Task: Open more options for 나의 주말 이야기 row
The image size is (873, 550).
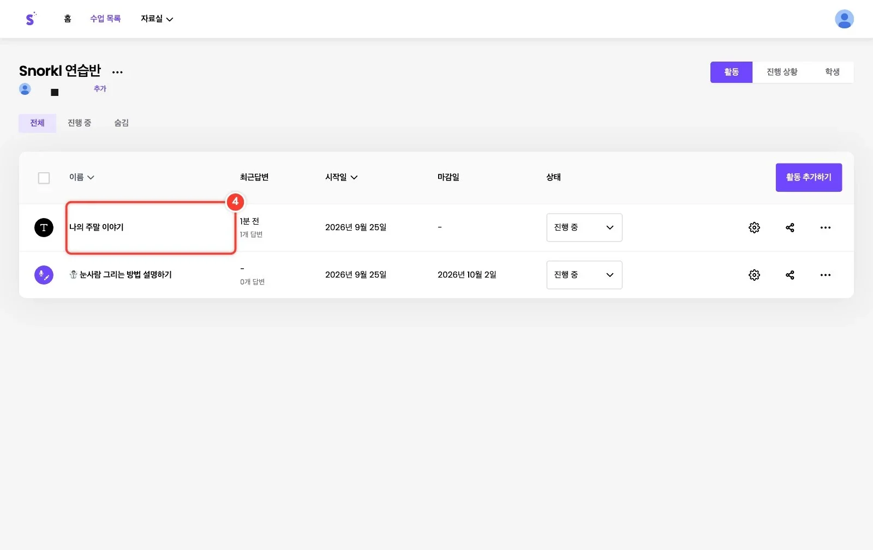Action: pyautogui.click(x=825, y=227)
